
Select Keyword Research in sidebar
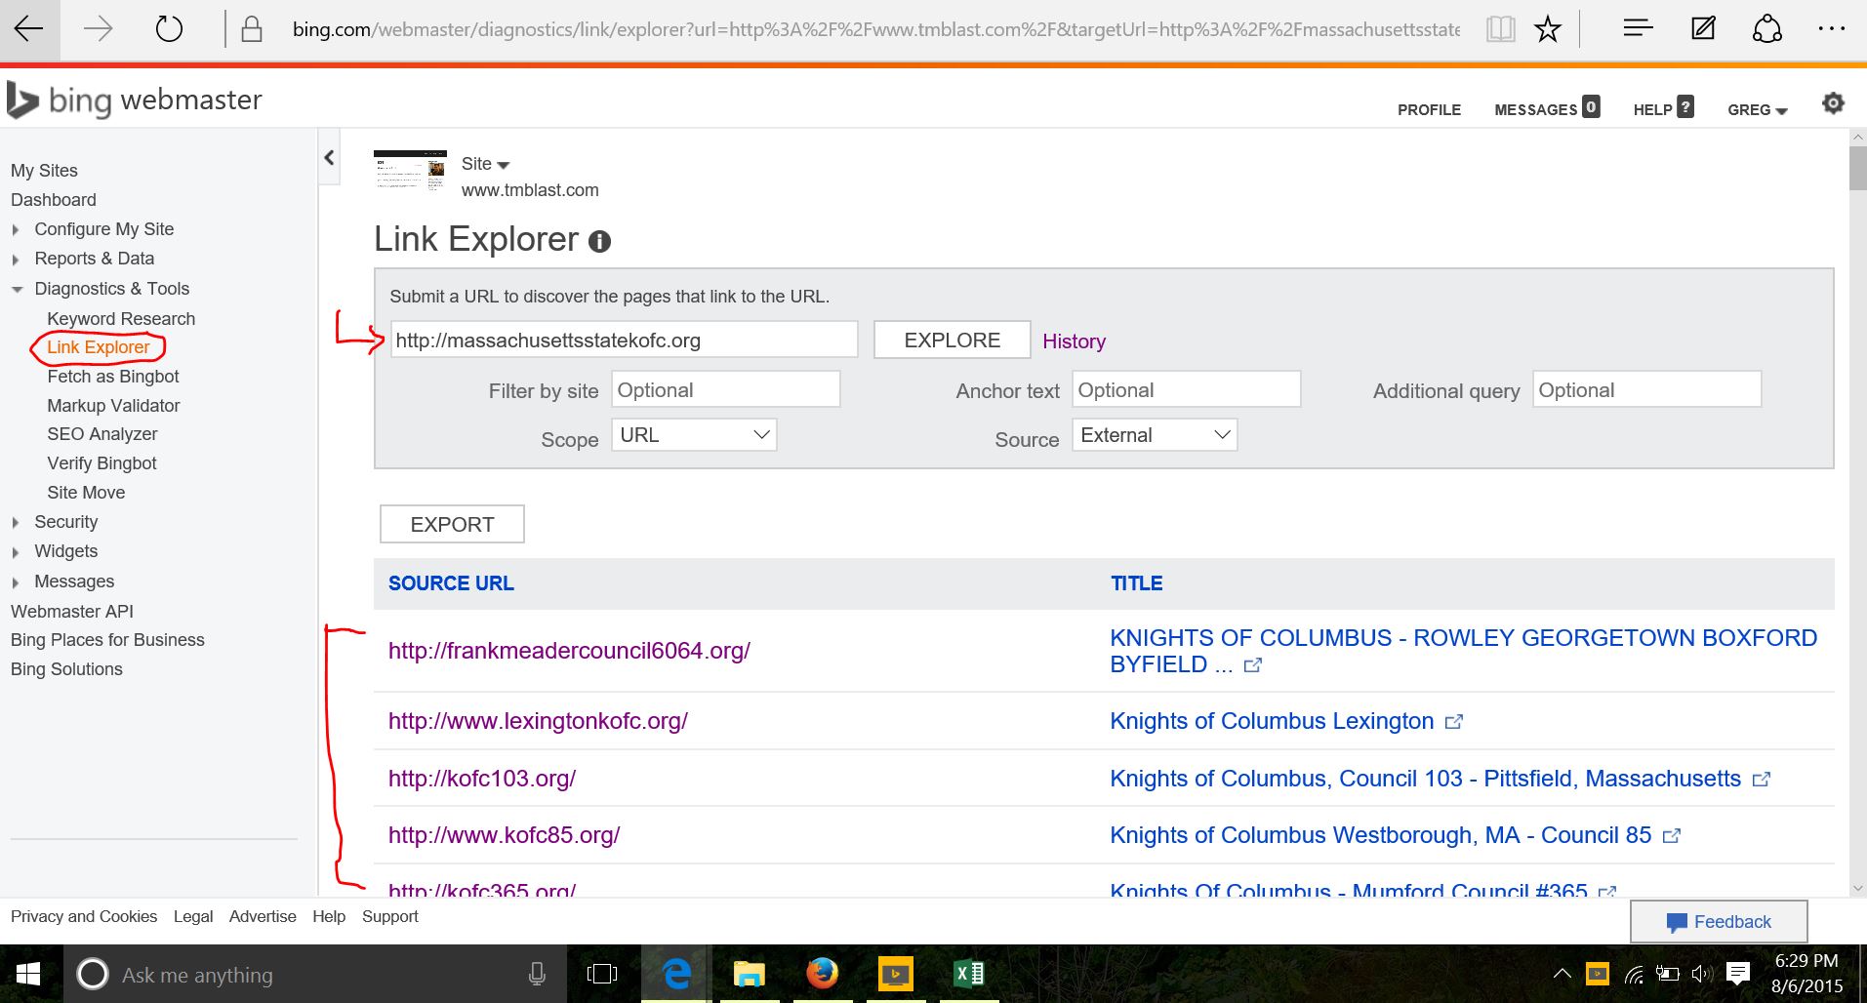(x=121, y=319)
